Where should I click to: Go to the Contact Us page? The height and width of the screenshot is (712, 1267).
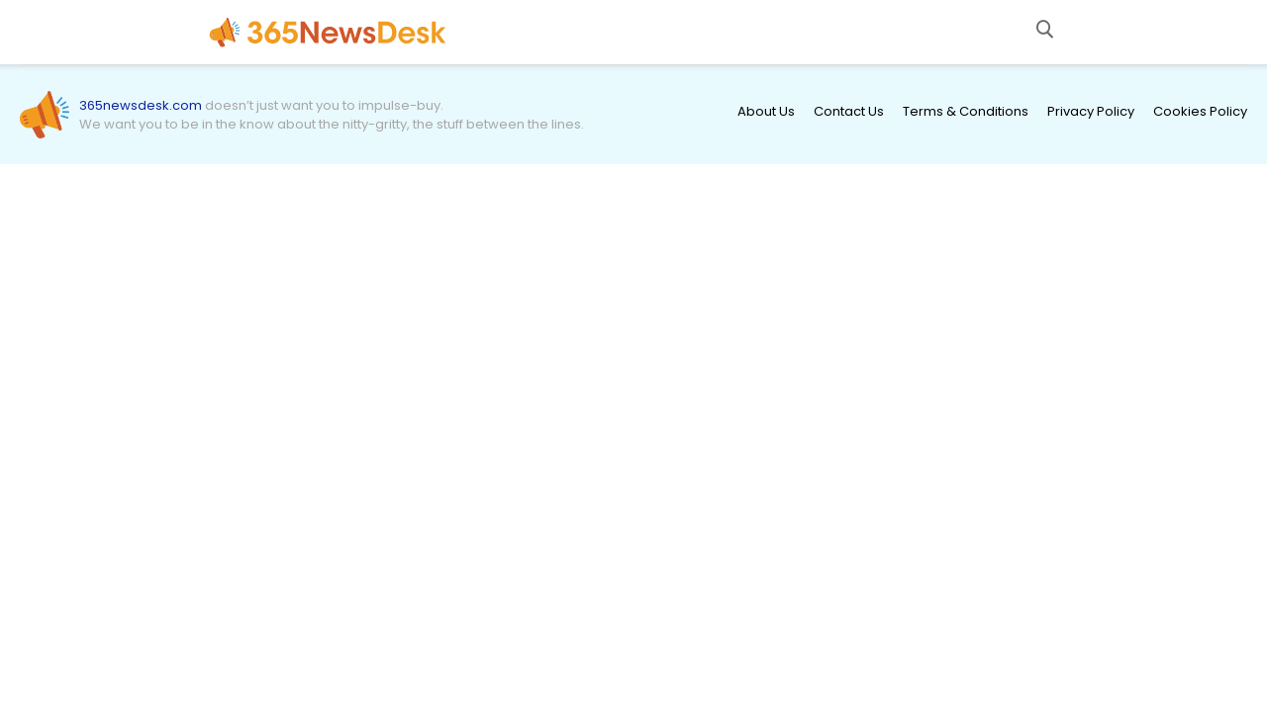click(848, 111)
